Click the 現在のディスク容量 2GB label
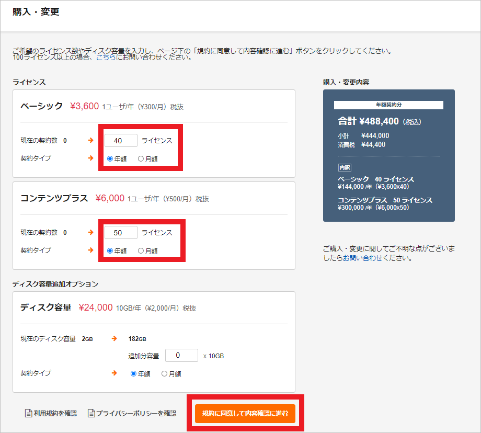This screenshot has height=433, width=481. [57, 339]
